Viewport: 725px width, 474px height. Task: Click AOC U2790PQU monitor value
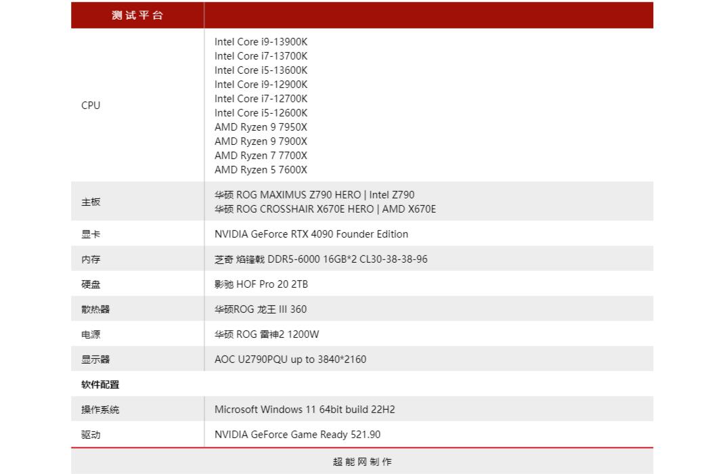(x=290, y=360)
